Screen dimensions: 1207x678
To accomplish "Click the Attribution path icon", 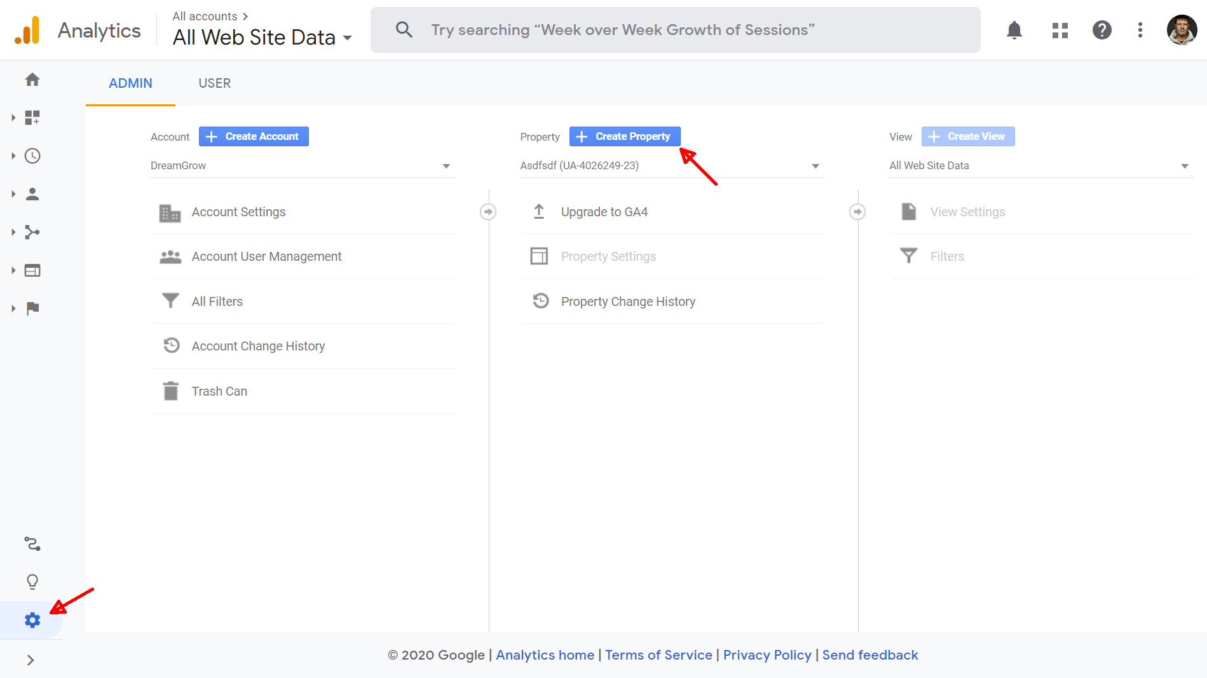I will tap(32, 544).
